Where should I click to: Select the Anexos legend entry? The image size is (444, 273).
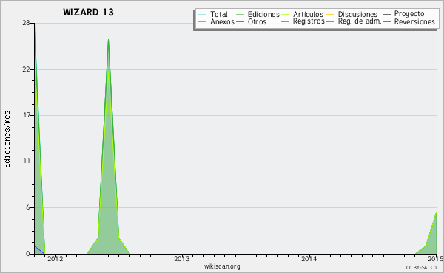click(x=216, y=21)
